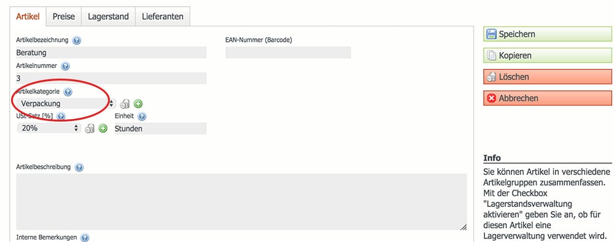Switch to the Preise tab

click(x=64, y=17)
